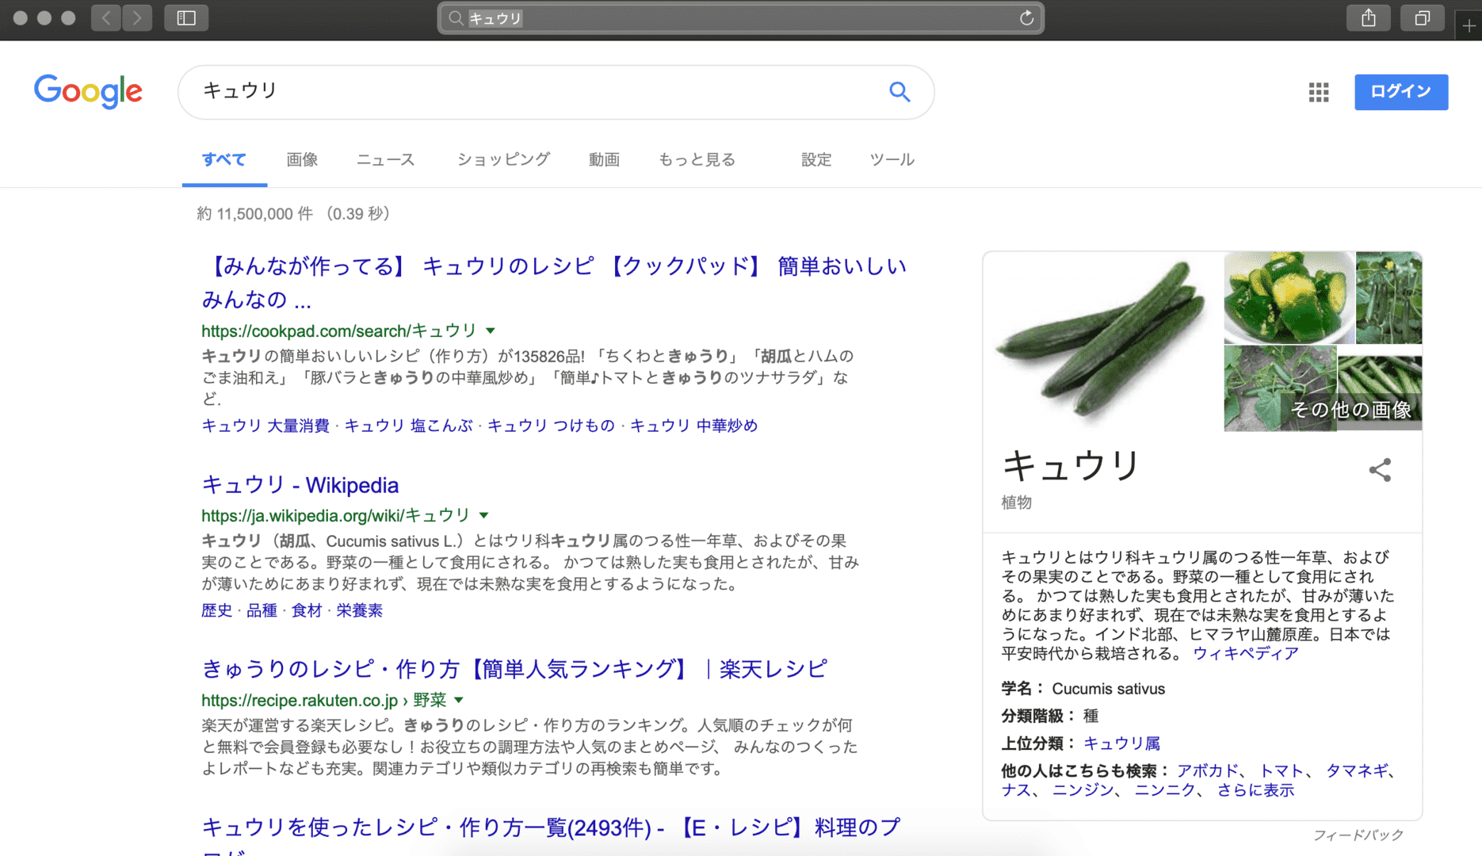1482x856 pixels.
Task: Expand rakuten recipe URL dropdown arrow
Action: click(x=458, y=700)
